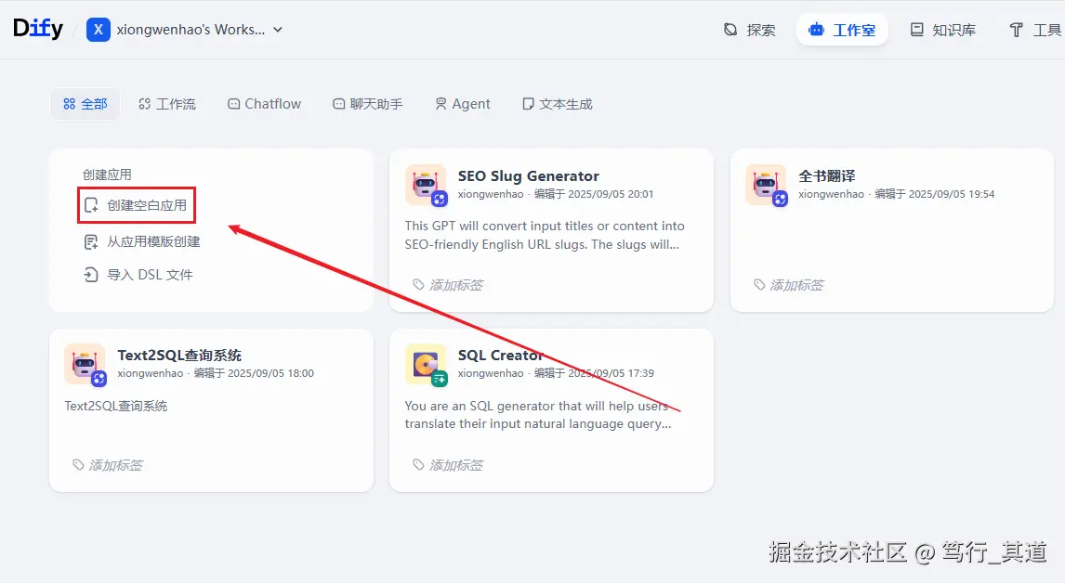Click the Agent robot icon
The width and height of the screenshot is (1065, 583).
click(440, 104)
